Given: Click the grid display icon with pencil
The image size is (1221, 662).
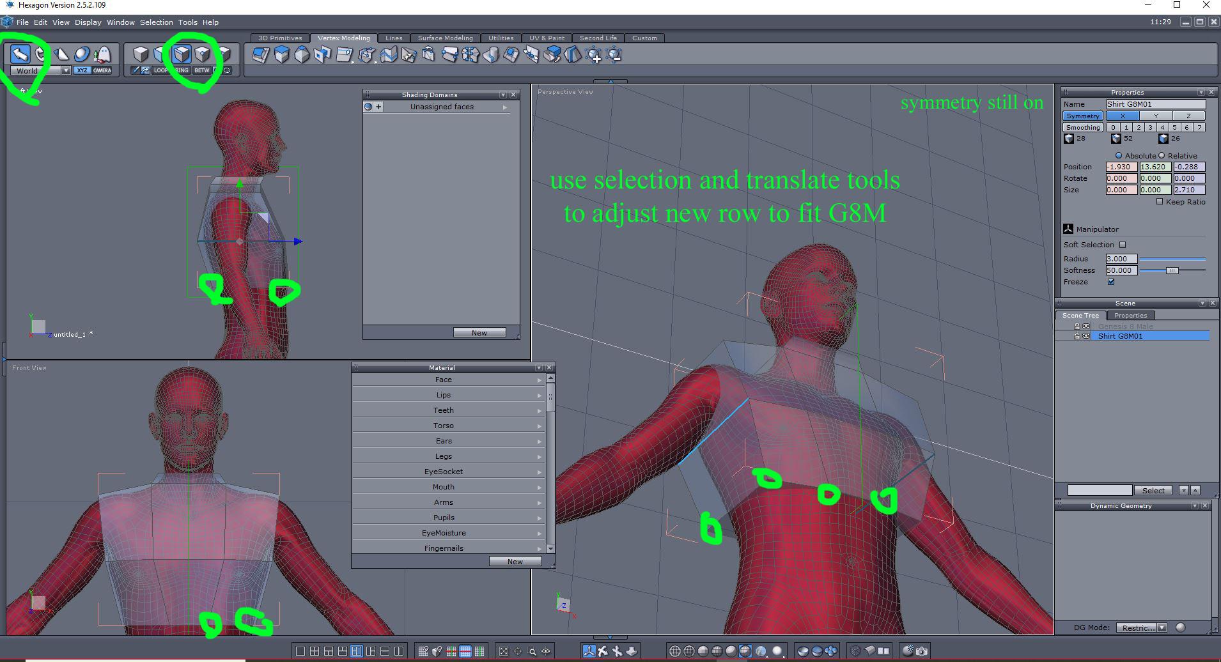Looking at the screenshot, I should (x=423, y=651).
